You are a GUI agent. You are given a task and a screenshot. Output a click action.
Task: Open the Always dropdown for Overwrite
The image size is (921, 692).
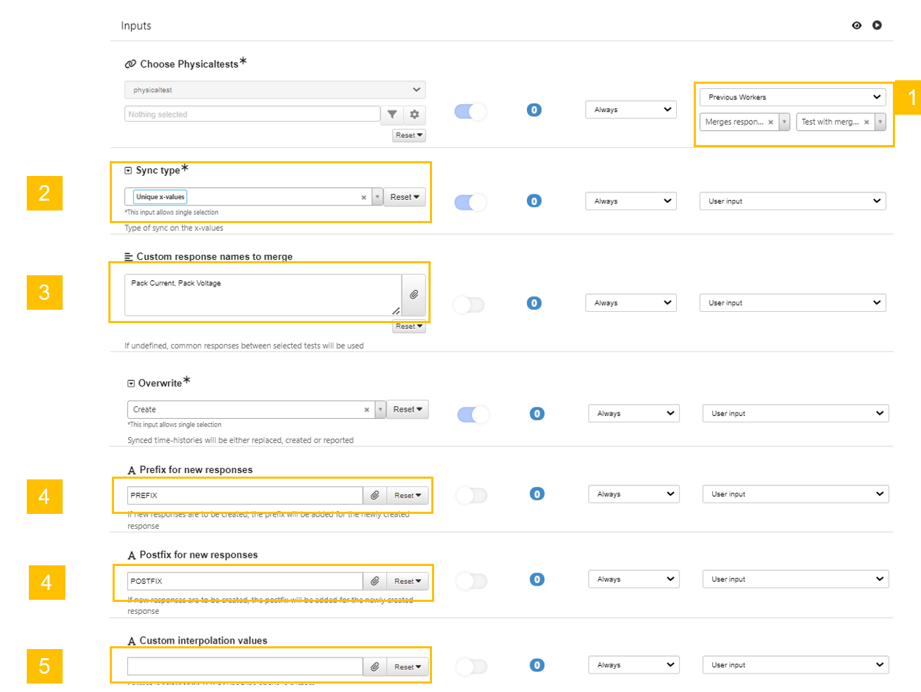(x=634, y=413)
